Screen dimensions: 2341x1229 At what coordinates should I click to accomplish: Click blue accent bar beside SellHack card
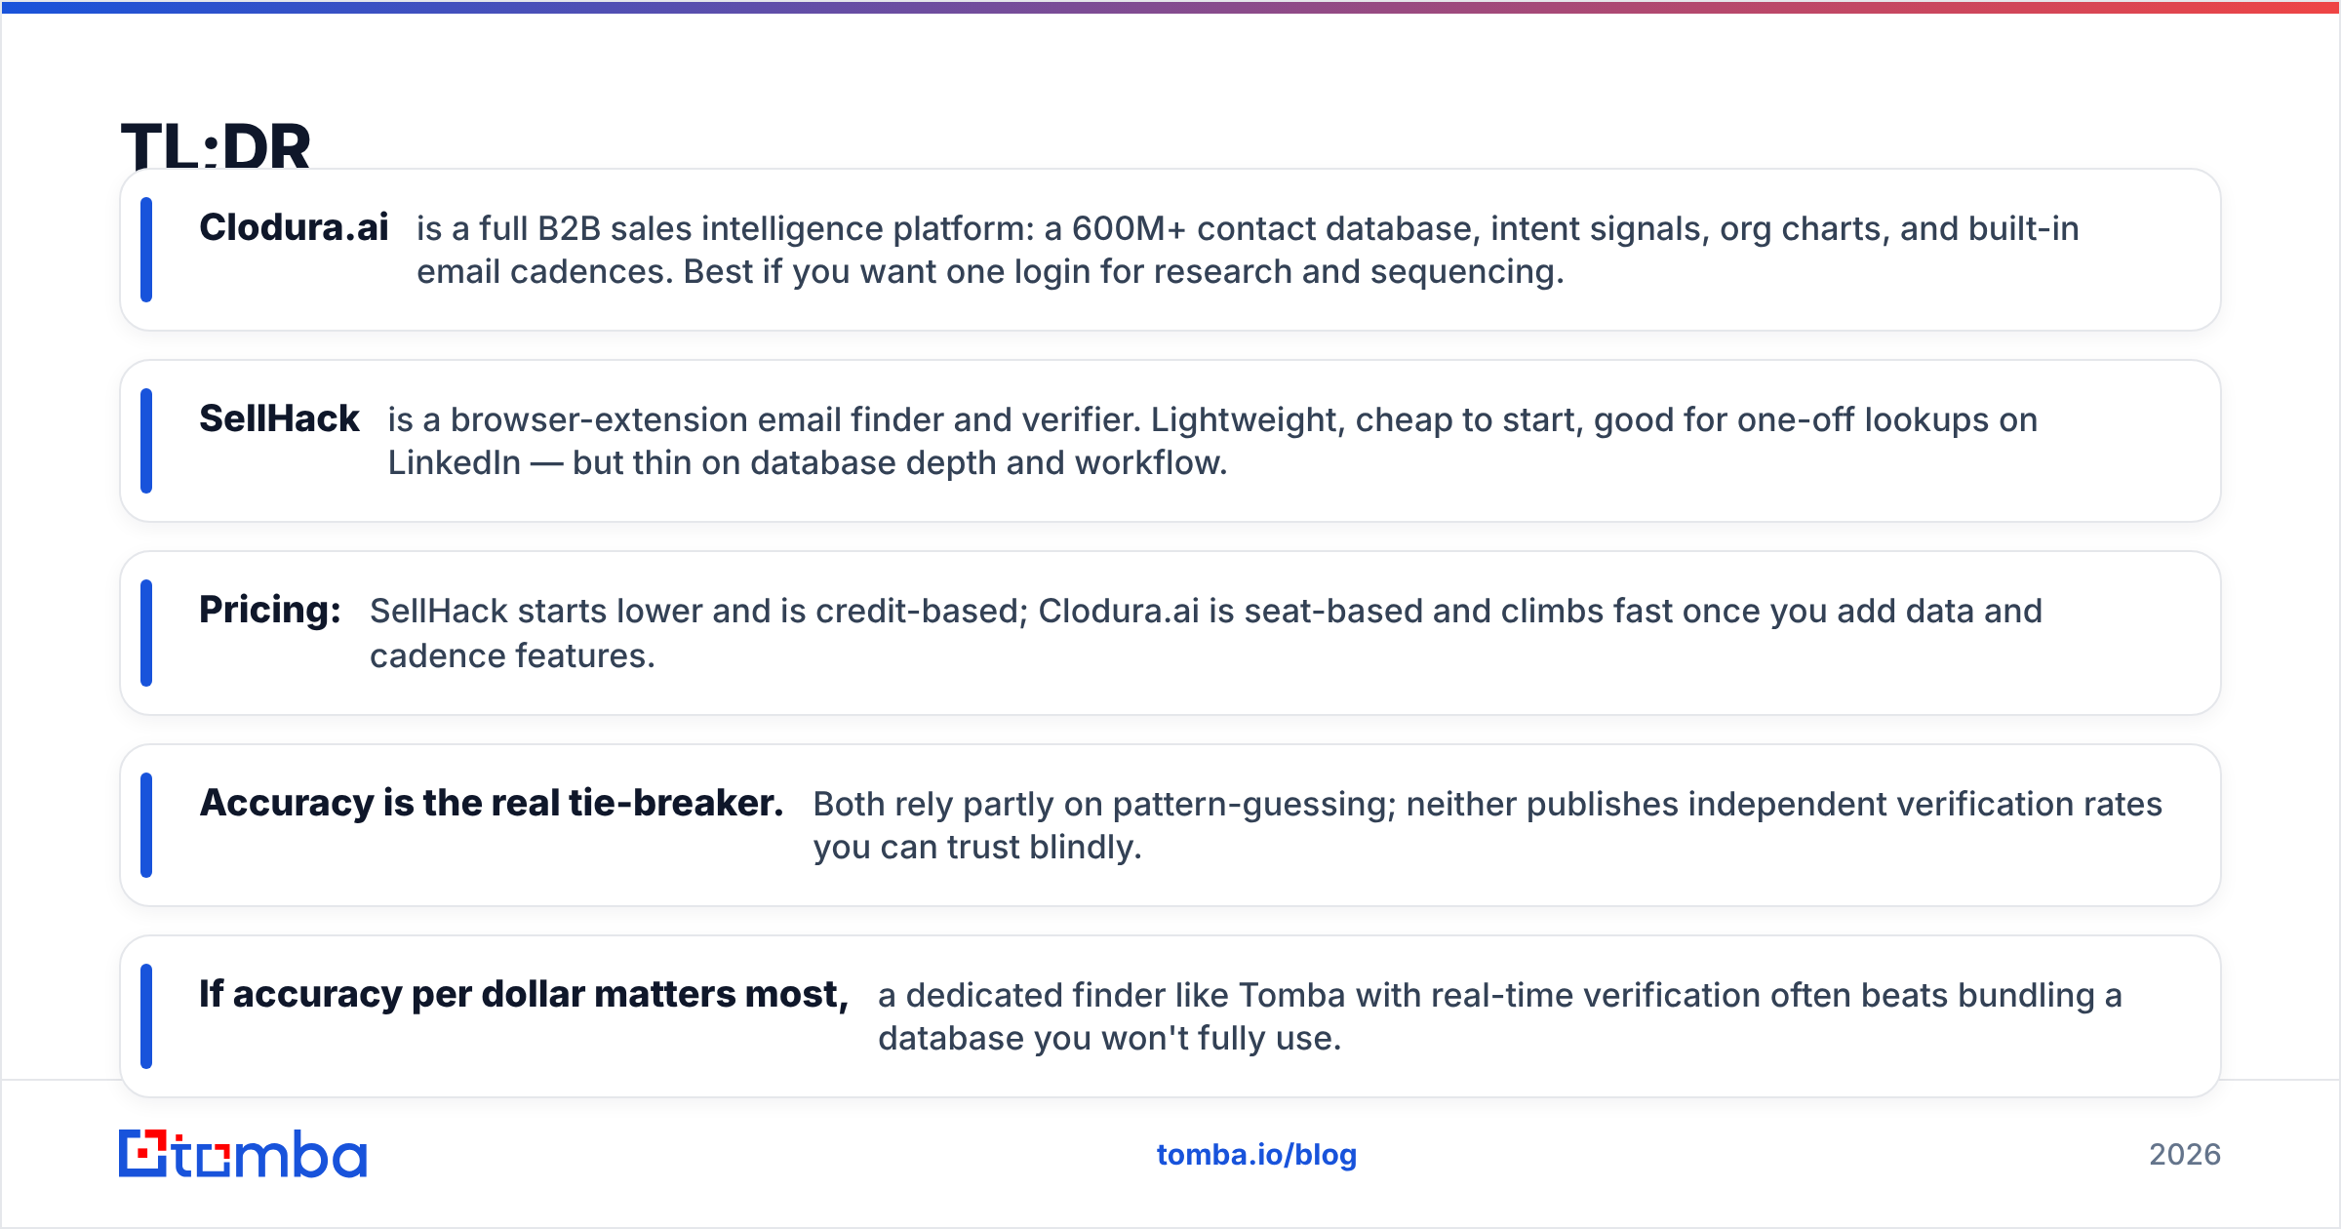click(x=146, y=441)
